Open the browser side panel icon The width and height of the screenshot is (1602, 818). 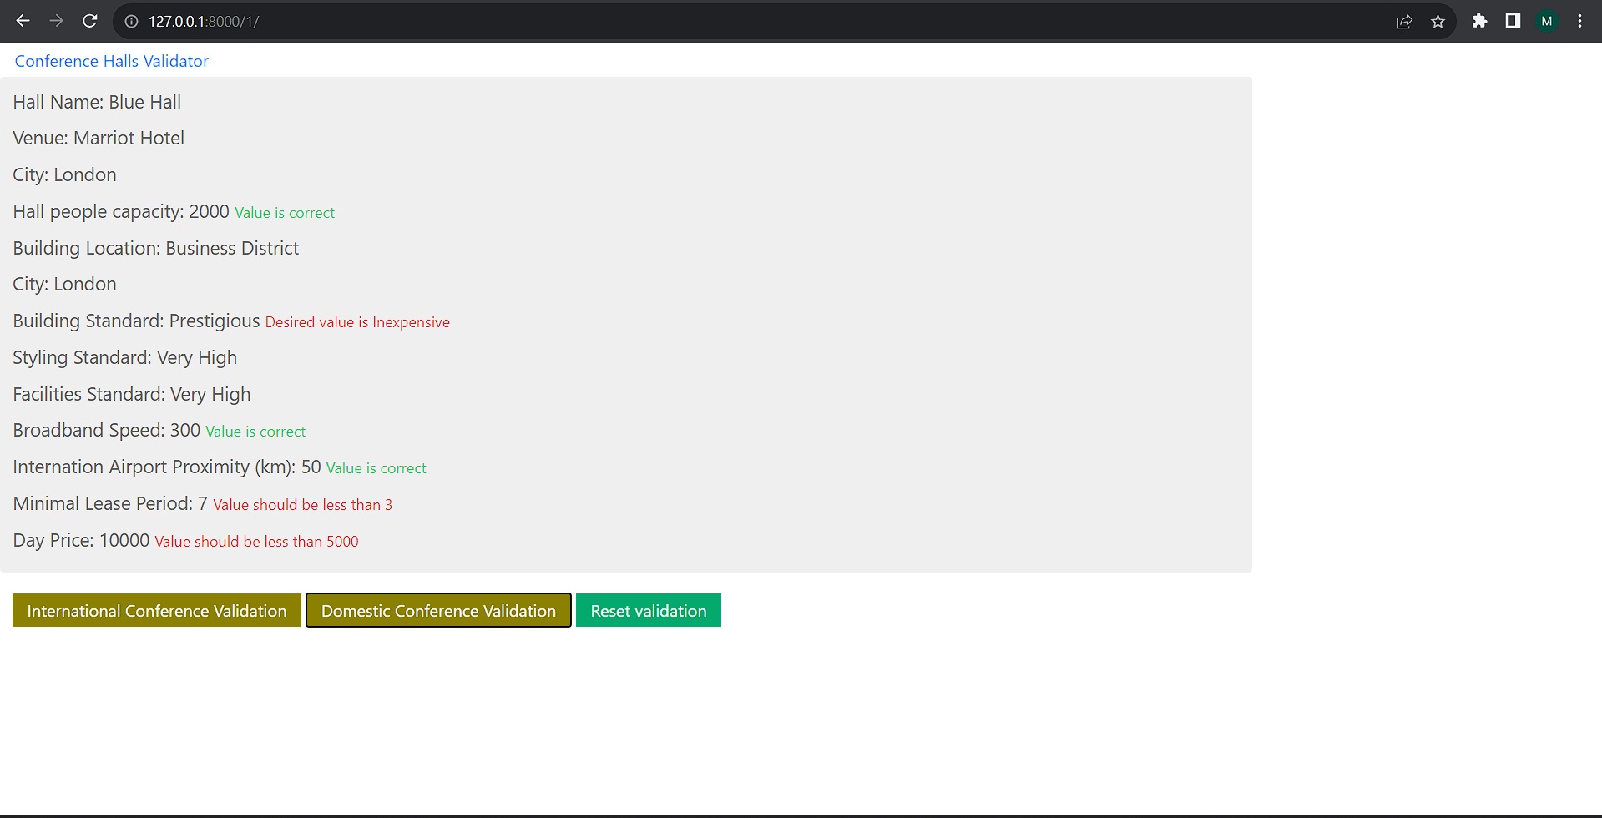(1512, 21)
